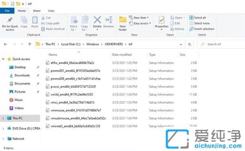The image size is (245, 151).
Task: Expand the This PC tree node
Action: click(x=3, y=118)
